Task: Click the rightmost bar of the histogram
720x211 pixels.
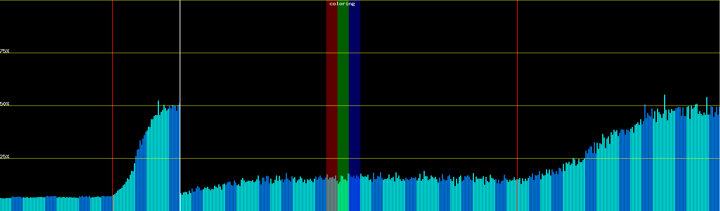Action: point(719,158)
